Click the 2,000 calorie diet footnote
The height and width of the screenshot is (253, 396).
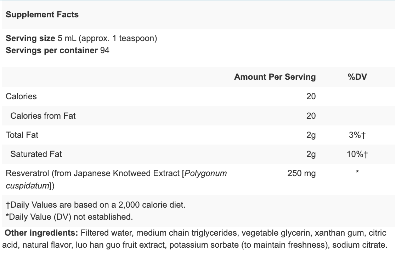click(x=96, y=205)
